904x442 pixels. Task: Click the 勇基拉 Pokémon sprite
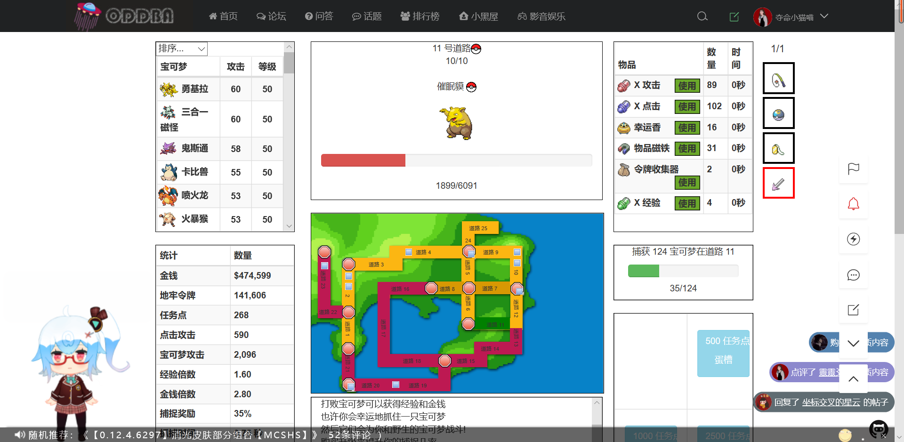pyautogui.click(x=169, y=89)
